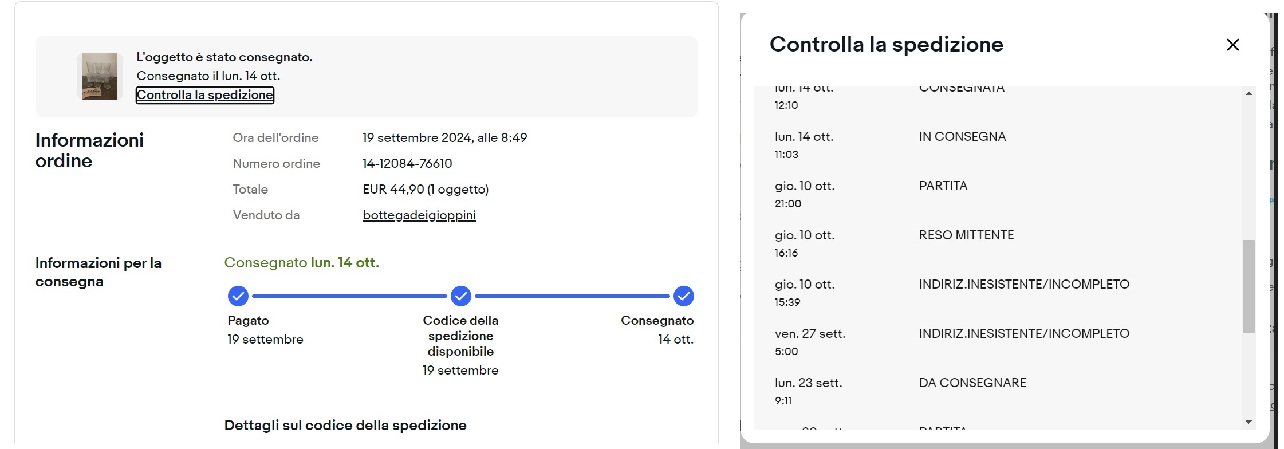The image size is (1284, 449).
Task: Click the purchased item thumbnail image
Action: pos(100,76)
